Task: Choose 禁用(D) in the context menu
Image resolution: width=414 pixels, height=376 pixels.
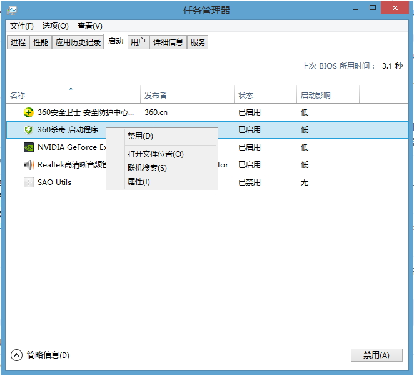Action: tap(161, 136)
